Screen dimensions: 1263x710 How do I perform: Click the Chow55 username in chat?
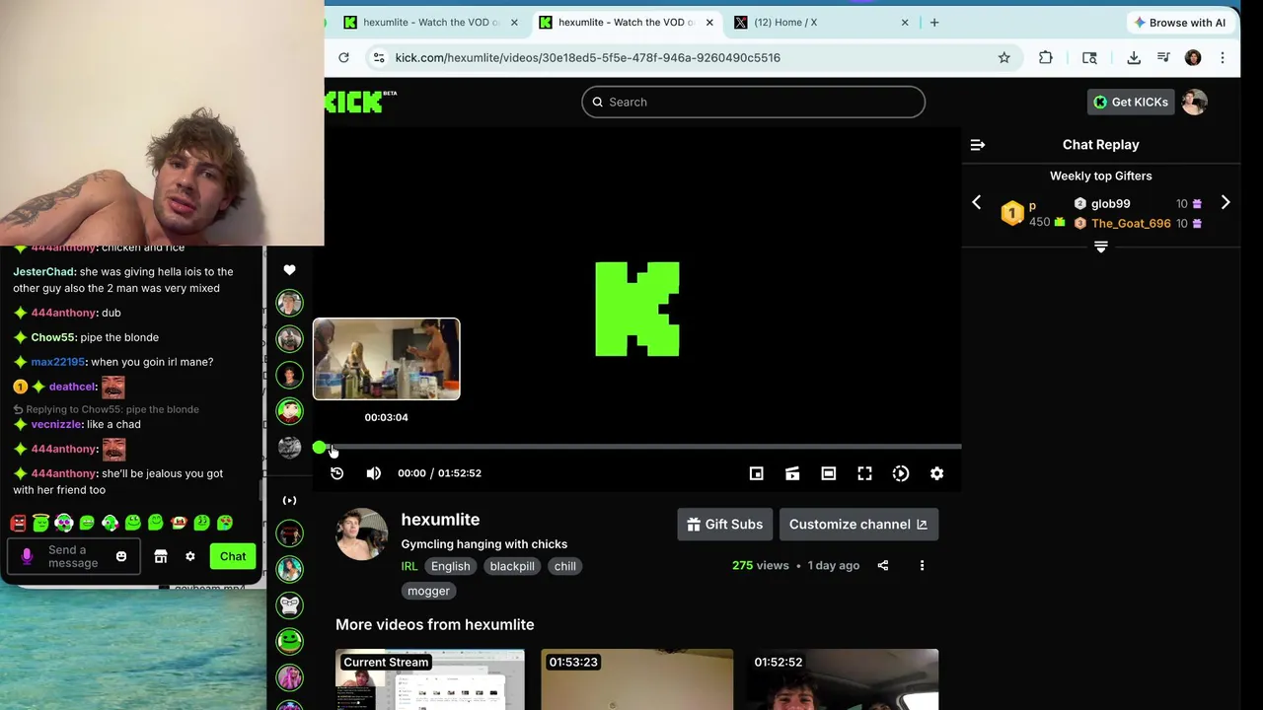[x=52, y=337]
